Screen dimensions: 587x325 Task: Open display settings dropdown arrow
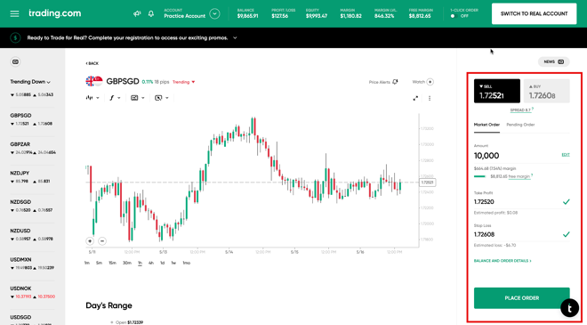coord(143,98)
